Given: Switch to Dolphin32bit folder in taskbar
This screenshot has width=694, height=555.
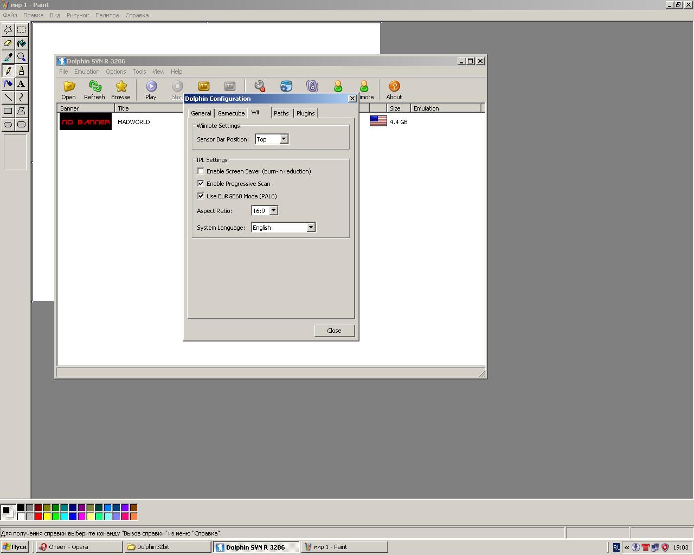Looking at the screenshot, I should point(168,547).
